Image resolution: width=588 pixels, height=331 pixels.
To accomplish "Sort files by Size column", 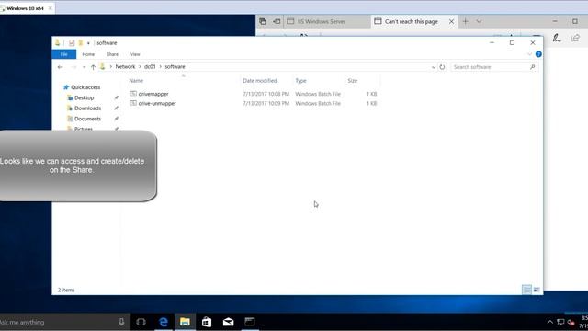I will click(353, 81).
